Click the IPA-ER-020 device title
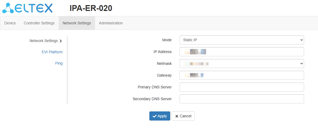Image resolution: width=318 pixels, height=135 pixels. [x=91, y=8]
